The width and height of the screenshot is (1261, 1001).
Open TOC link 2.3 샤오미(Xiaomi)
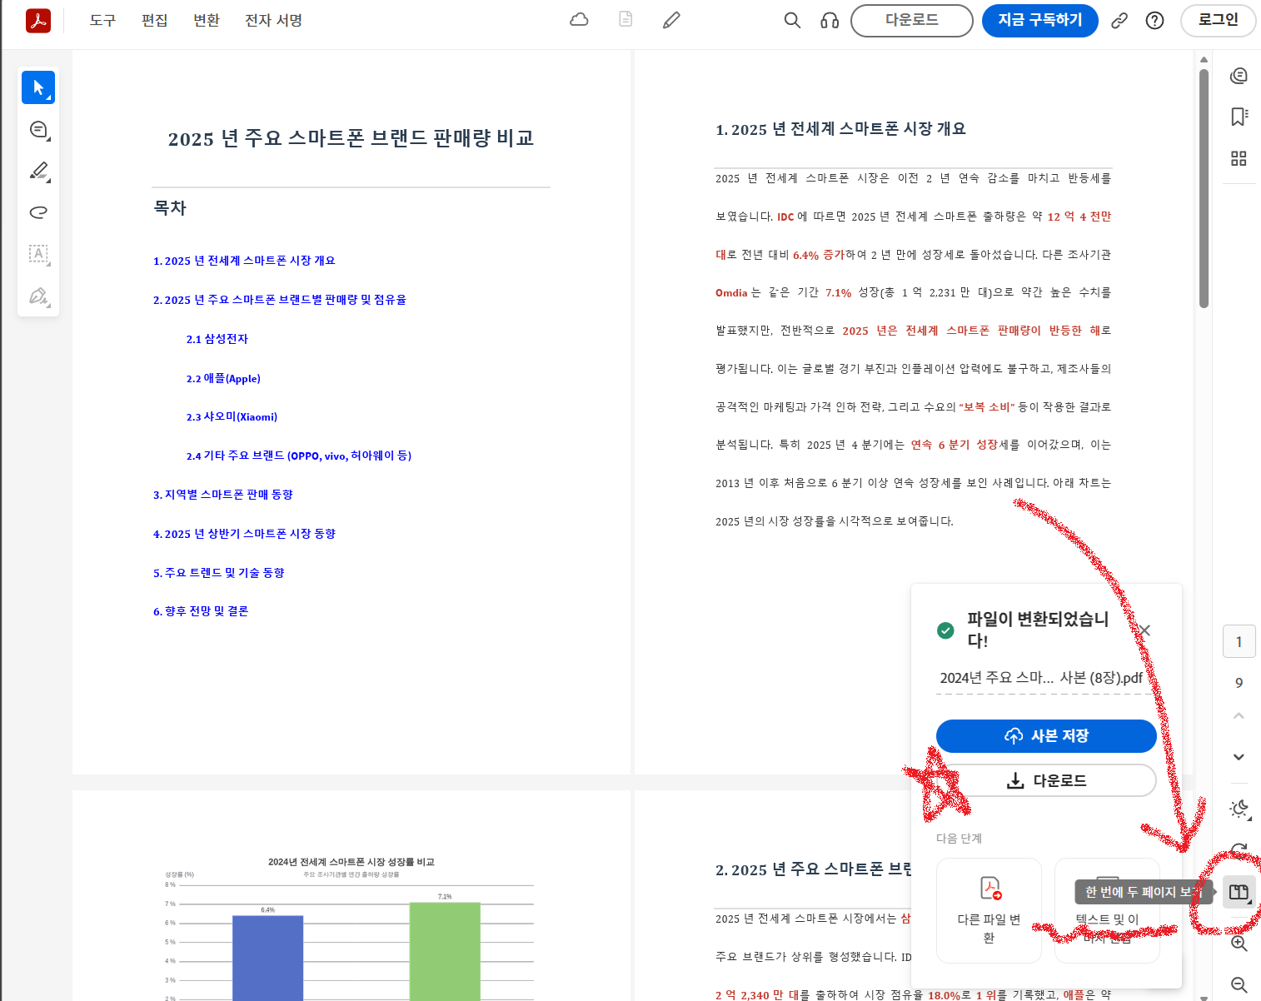point(232,416)
